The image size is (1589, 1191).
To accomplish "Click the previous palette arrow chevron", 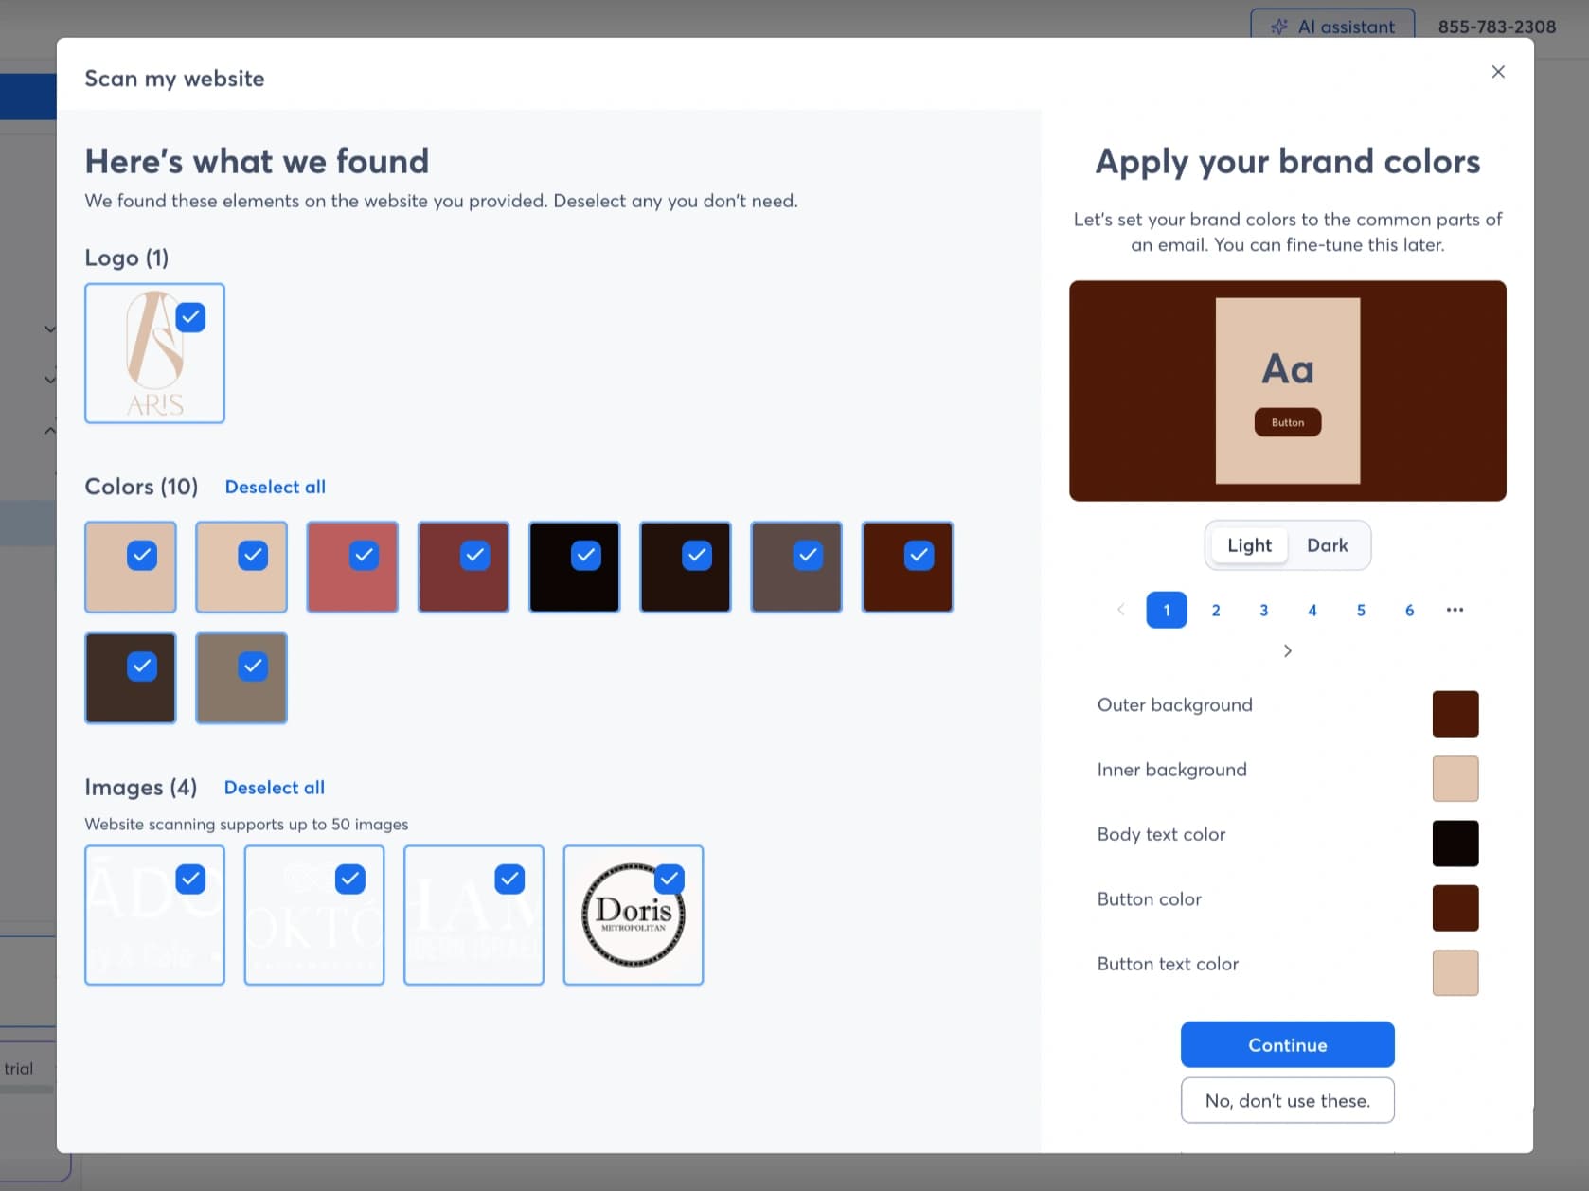I will 1121,610.
